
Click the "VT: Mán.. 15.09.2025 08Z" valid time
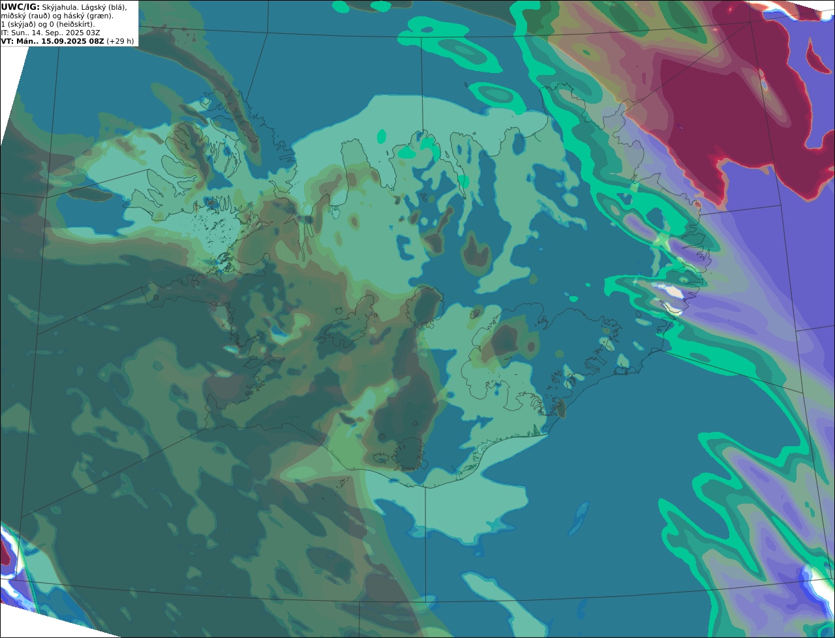tap(53, 41)
